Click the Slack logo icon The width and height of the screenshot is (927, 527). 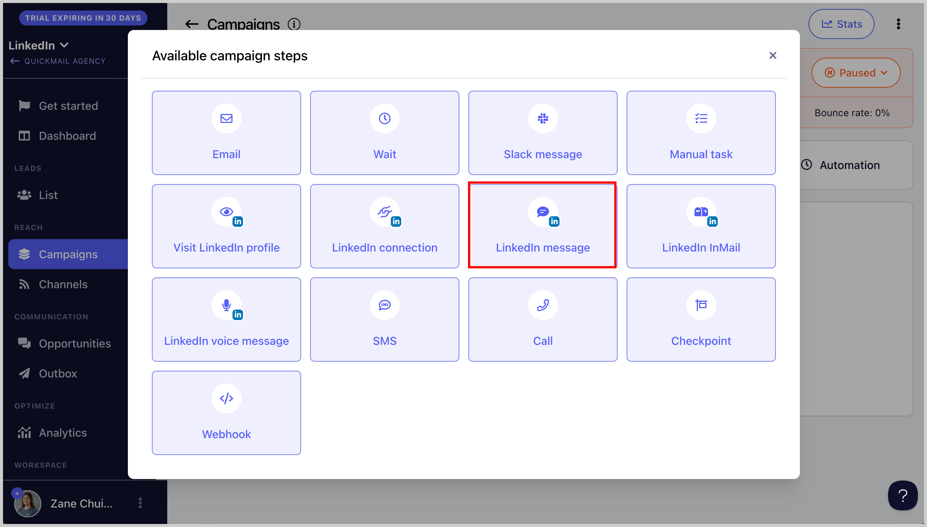coord(543,118)
